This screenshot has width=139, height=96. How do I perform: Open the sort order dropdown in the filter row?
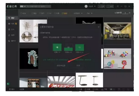pyautogui.click(x=78, y=13)
